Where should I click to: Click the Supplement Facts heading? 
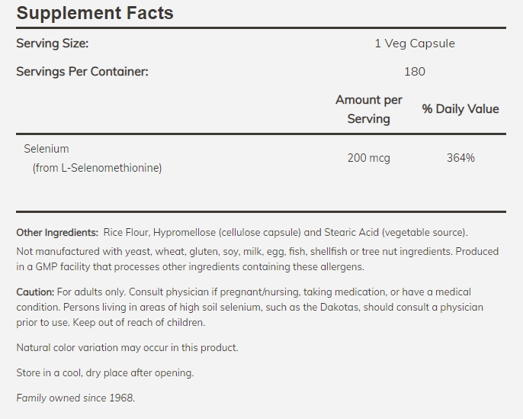point(95,13)
